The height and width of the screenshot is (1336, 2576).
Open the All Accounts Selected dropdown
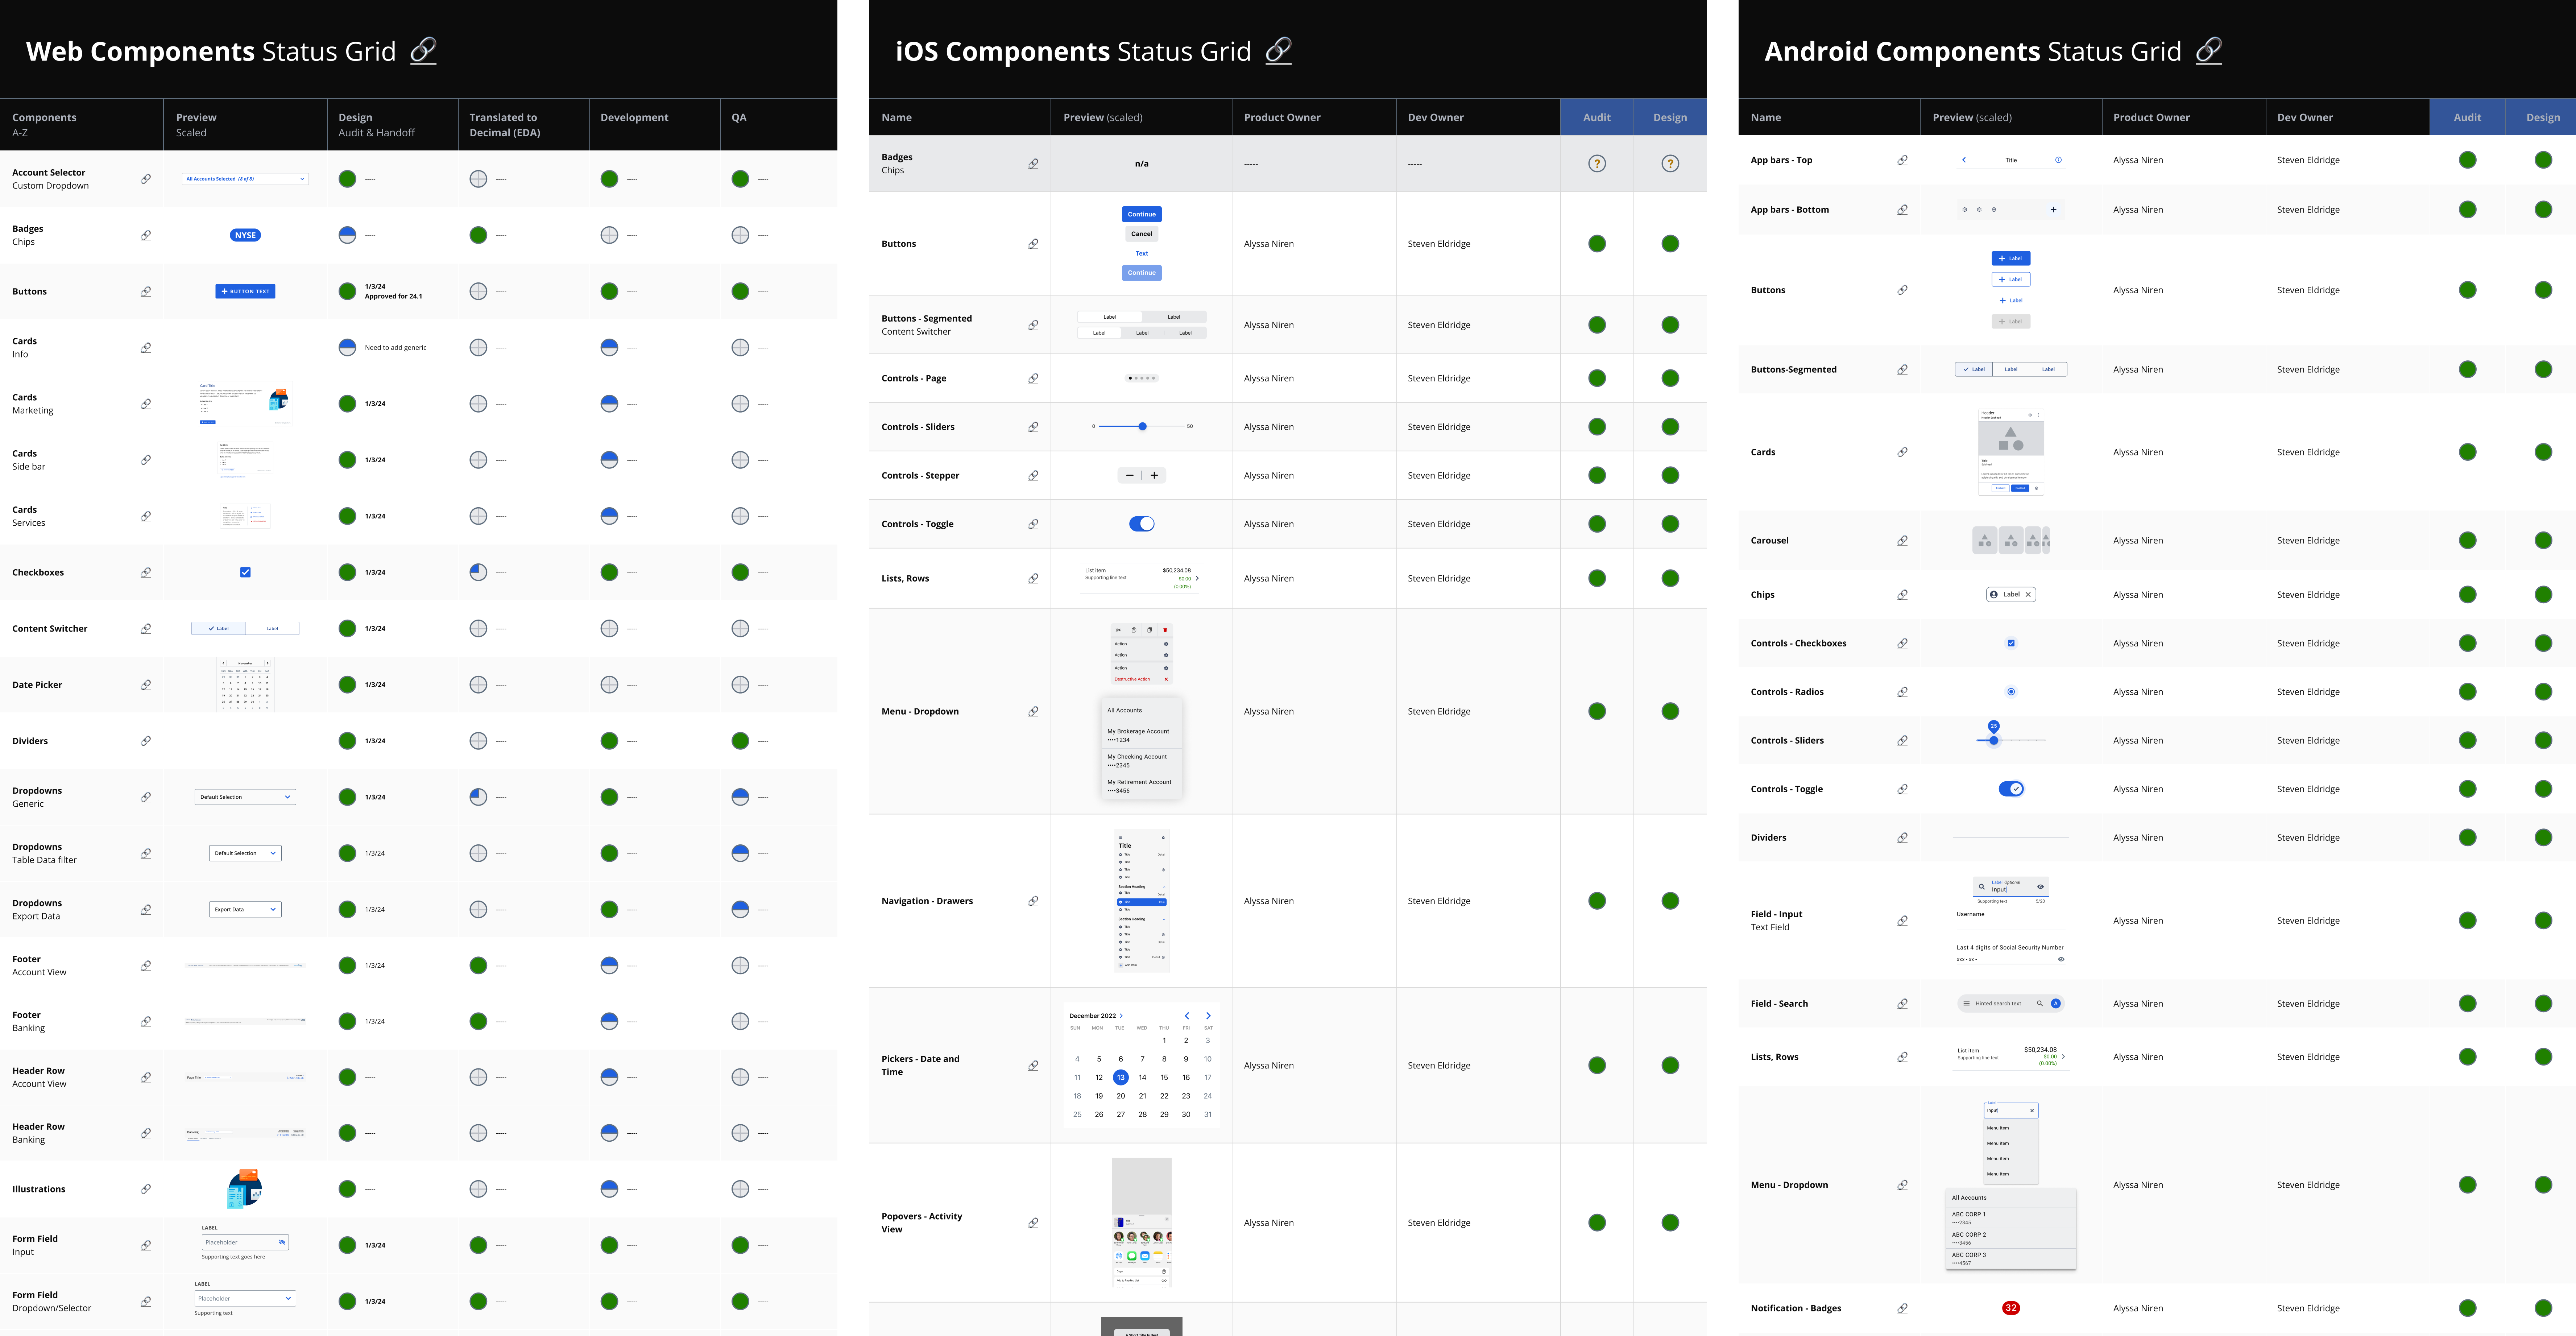[x=245, y=179]
